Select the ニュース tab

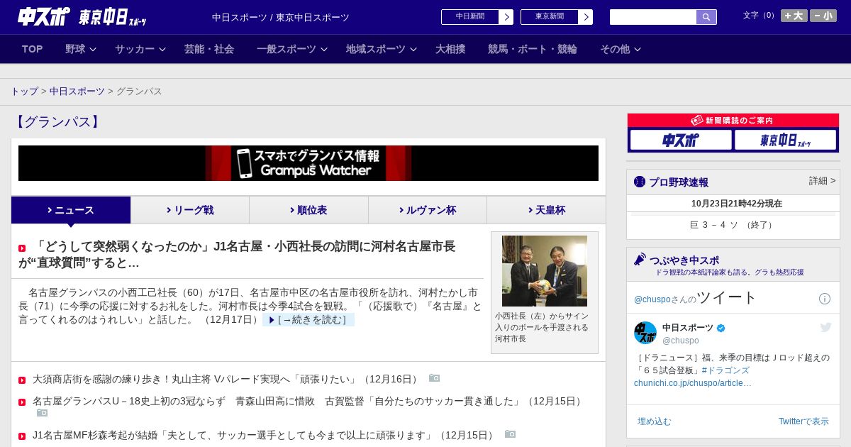tap(71, 210)
